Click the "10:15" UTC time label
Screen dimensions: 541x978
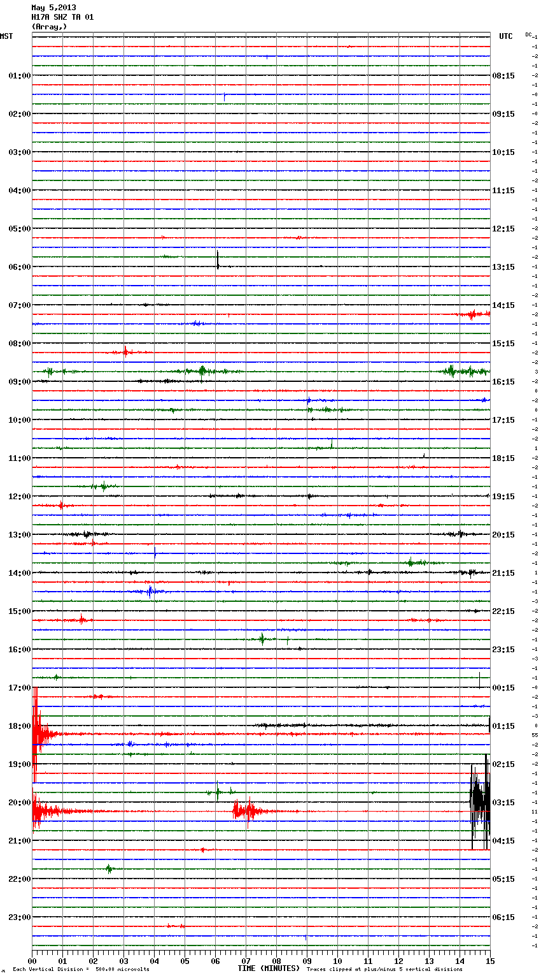coord(503,152)
